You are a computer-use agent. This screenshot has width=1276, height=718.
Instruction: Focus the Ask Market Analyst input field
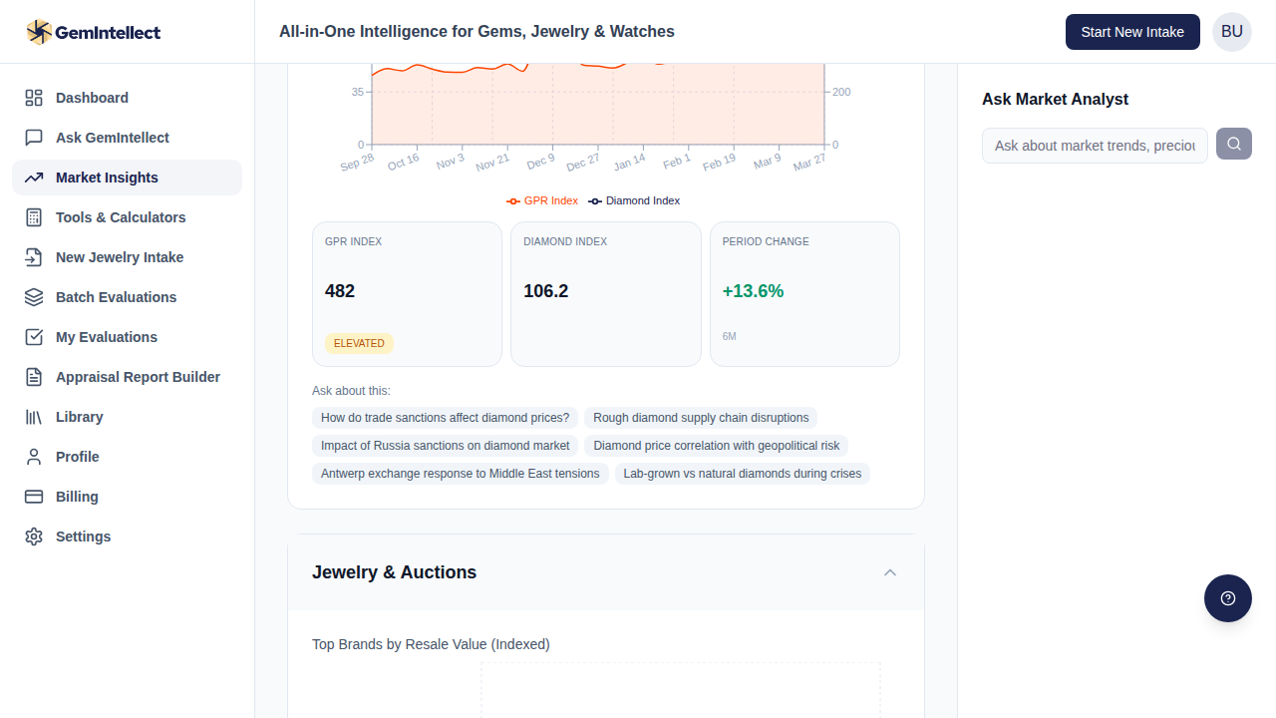[1095, 146]
